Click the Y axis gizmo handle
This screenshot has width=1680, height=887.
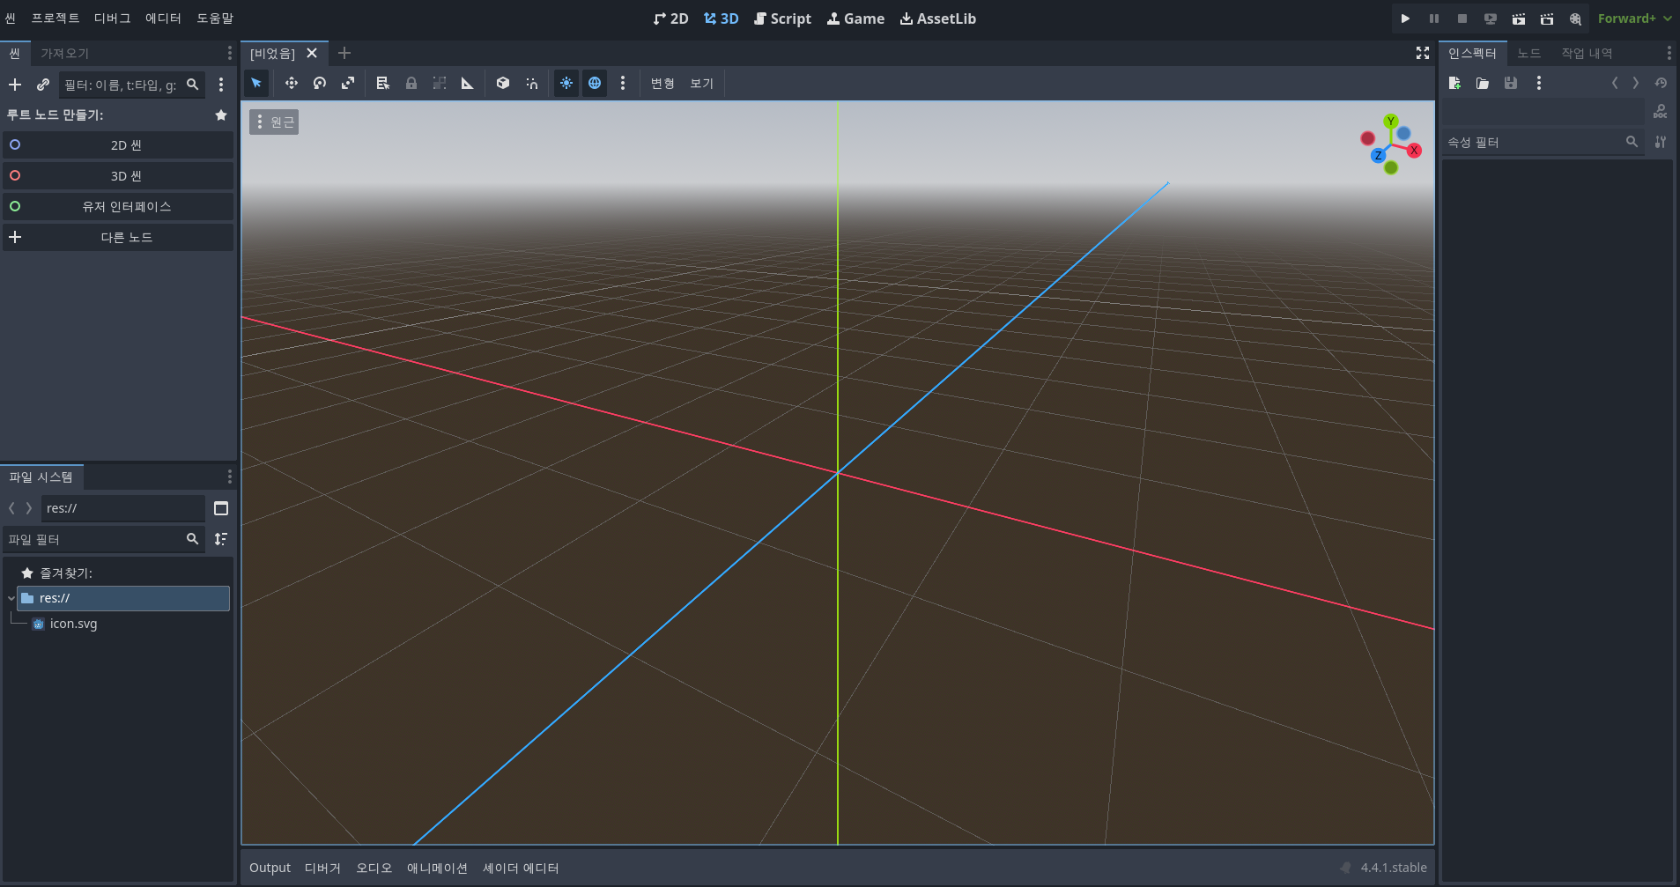pyautogui.click(x=1391, y=122)
